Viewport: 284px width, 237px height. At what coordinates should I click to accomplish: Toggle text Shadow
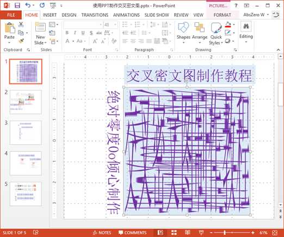tap(91, 33)
